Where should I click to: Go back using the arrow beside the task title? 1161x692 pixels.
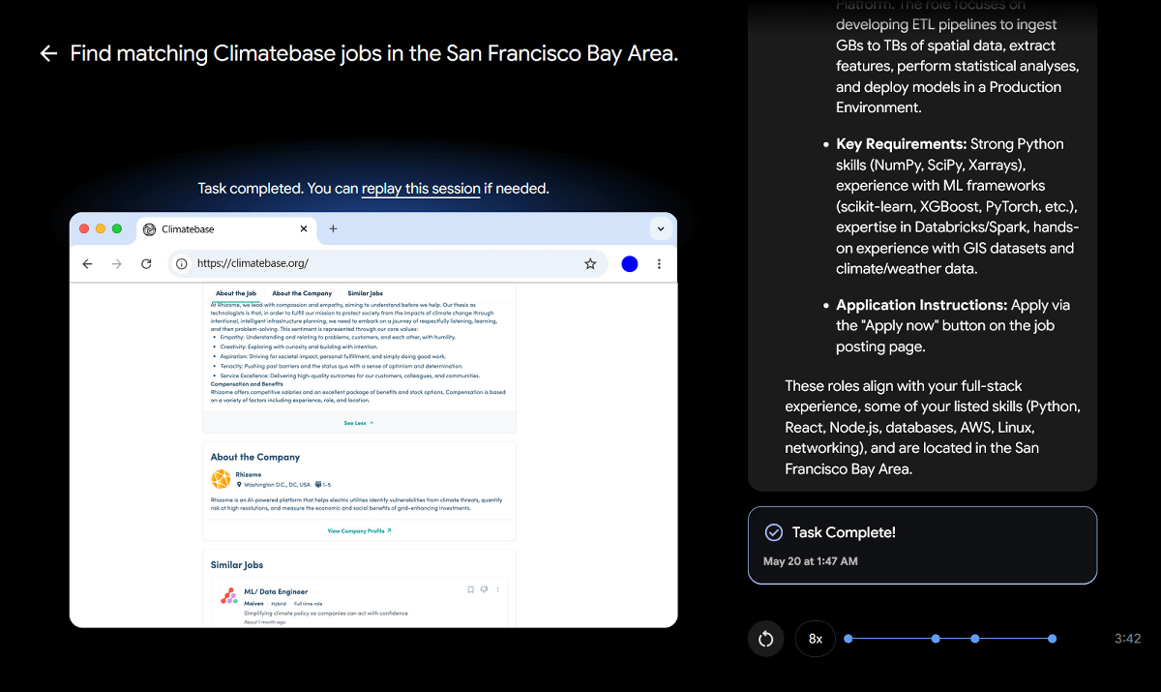(x=48, y=53)
